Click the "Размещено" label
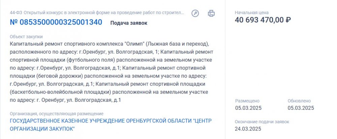The height and width of the screenshot is (139, 337). point(247,101)
